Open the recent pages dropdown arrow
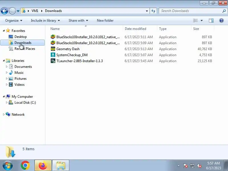Image resolution: width=228 pixels, height=171 pixels. click(x=18, y=11)
